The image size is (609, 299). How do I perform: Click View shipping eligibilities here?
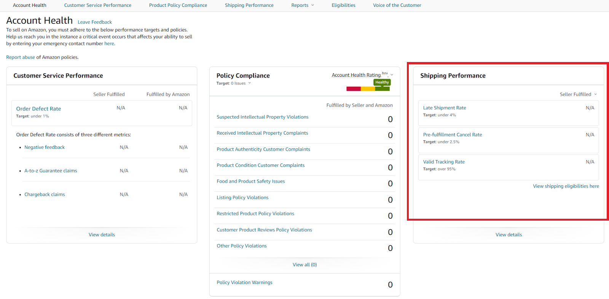click(566, 186)
